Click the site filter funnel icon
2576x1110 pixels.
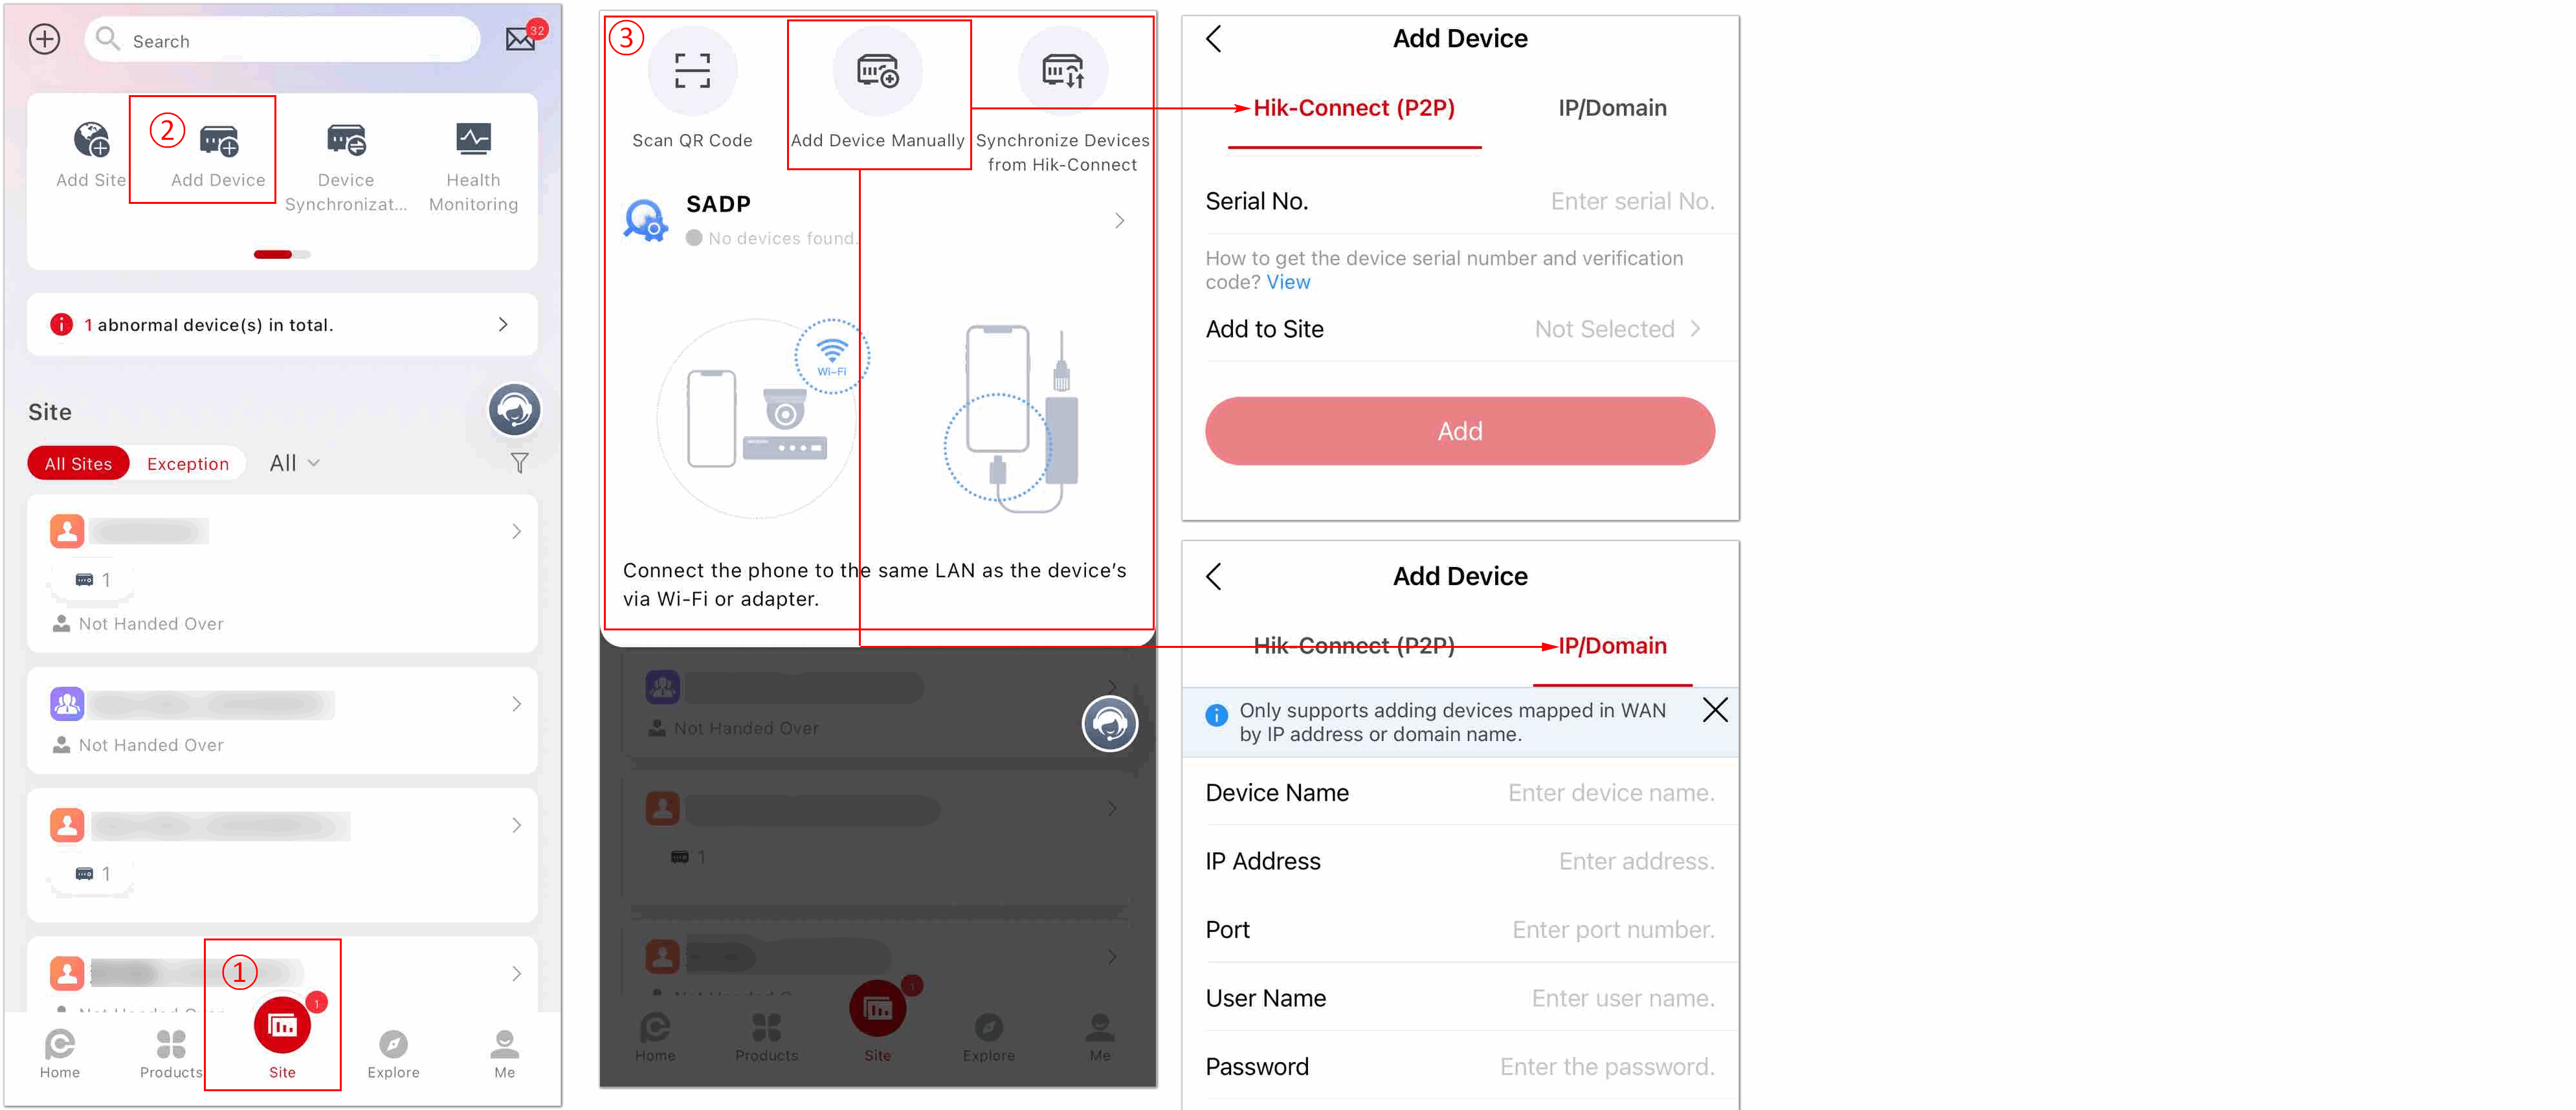pos(519,463)
